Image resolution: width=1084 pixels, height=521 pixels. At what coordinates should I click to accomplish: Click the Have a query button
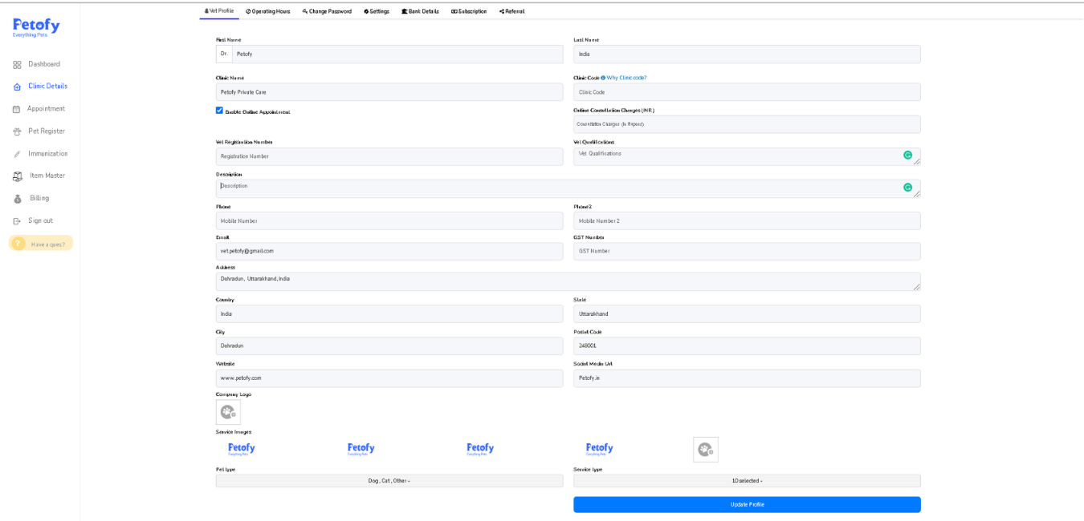point(41,244)
